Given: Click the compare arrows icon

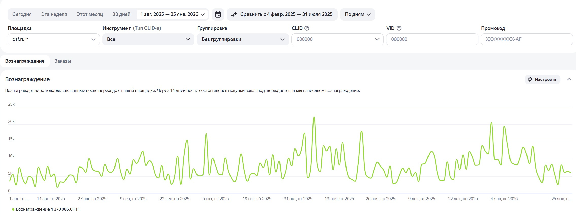Looking at the screenshot, I should (234, 14).
